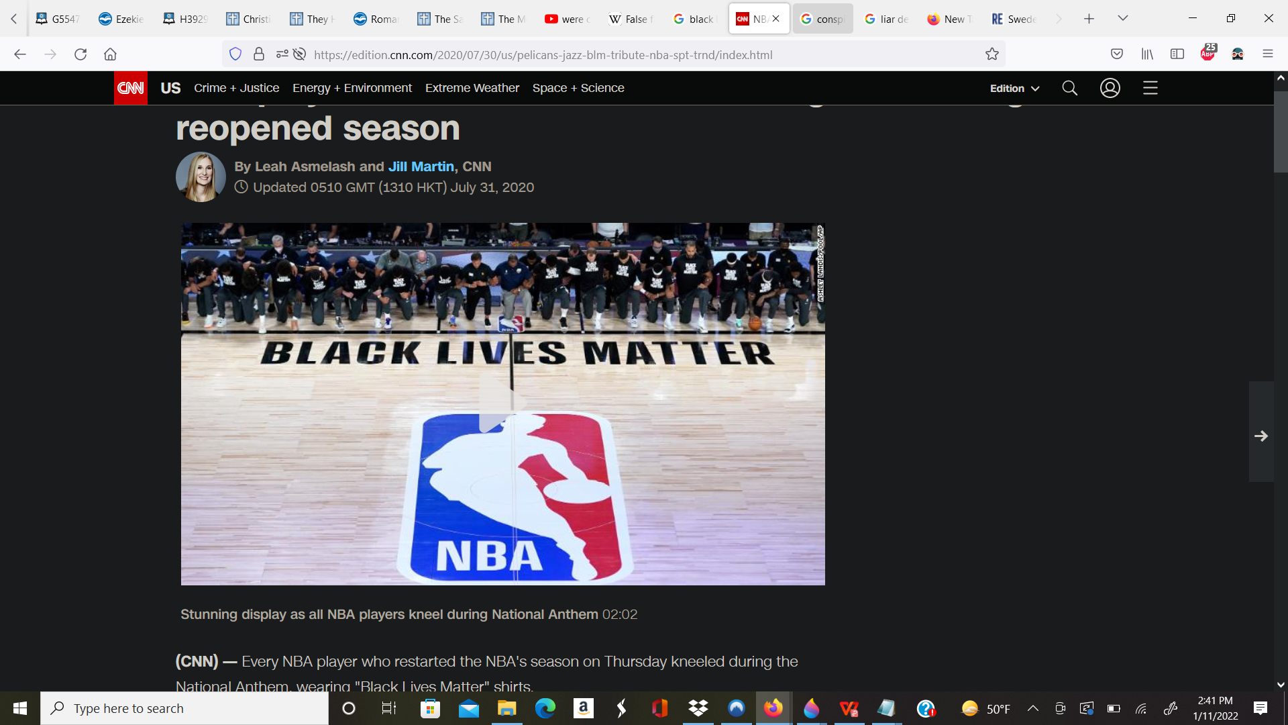Toggle the Firefox sidebar view
The width and height of the screenshot is (1288, 725).
pos(1177,54)
